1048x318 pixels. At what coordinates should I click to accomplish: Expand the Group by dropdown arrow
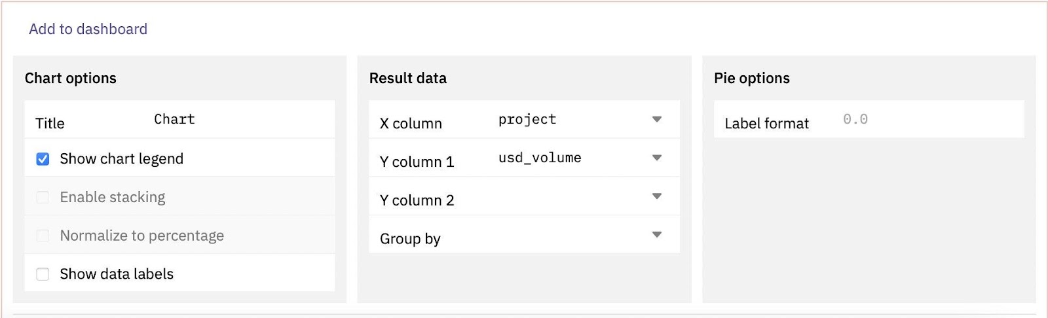pos(657,234)
